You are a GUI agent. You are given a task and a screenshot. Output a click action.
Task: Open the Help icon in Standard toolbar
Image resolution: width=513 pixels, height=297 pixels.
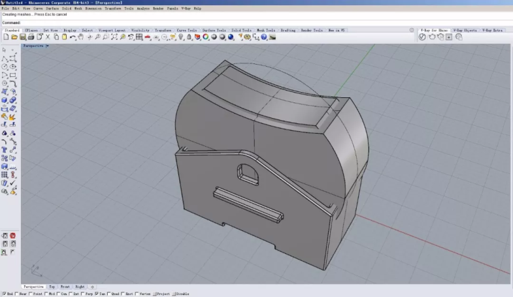tap(264, 37)
